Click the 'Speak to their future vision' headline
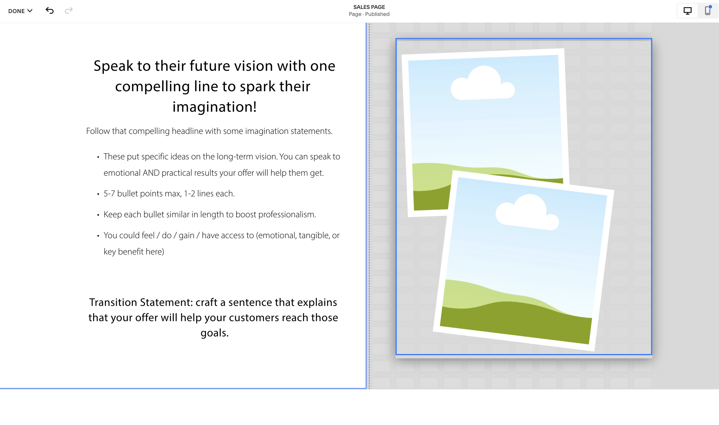The width and height of the screenshot is (719, 425). [x=214, y=86]
